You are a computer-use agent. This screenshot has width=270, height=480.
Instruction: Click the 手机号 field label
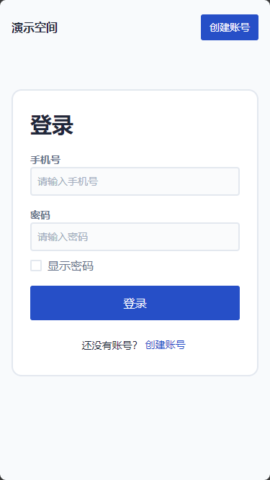[x=45, y=160]
